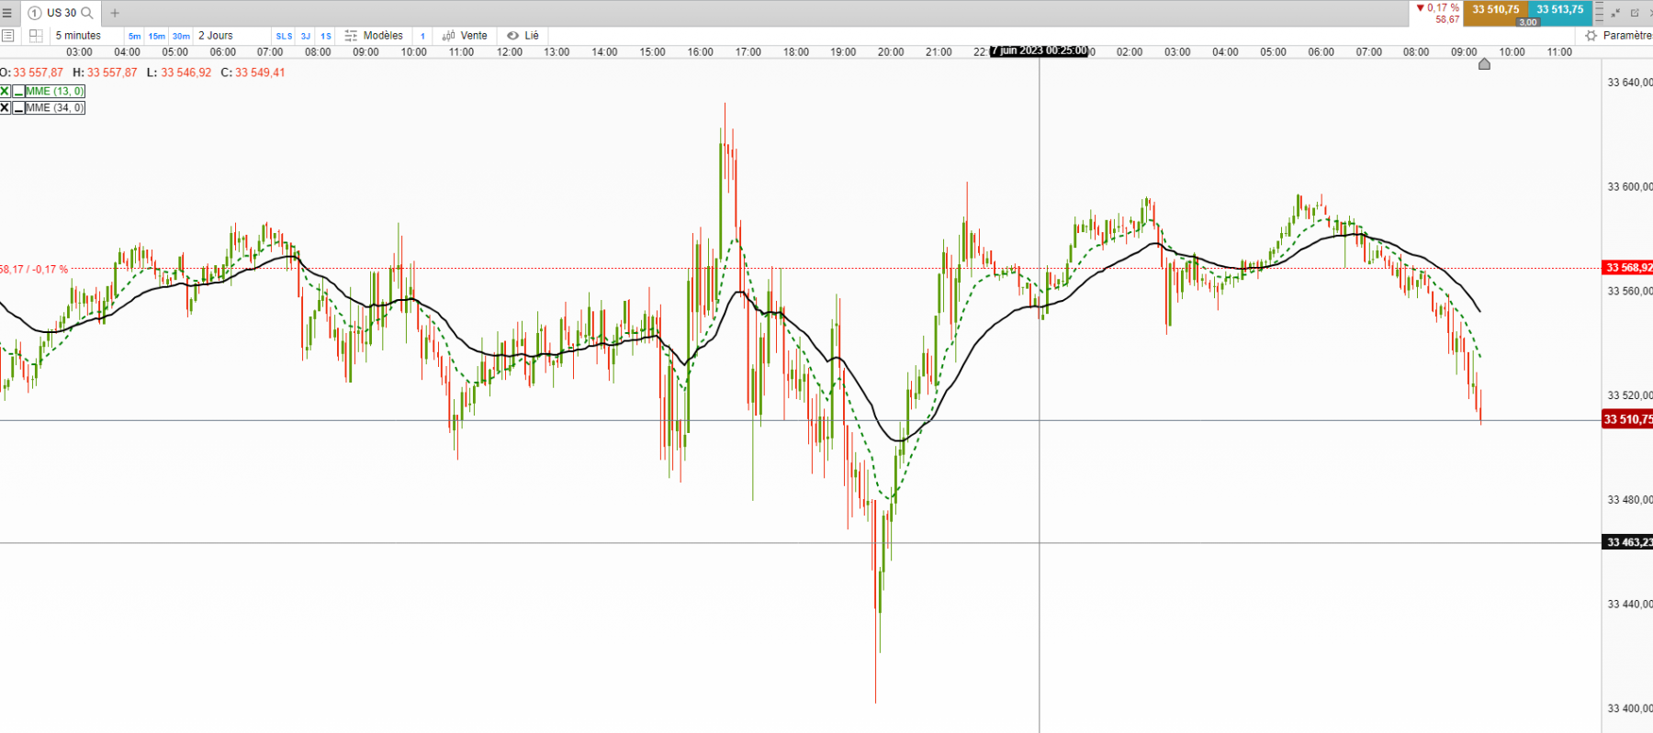Screen dimensions: 1653x733
Task: Click the black 33 463,23 level tag
Action: [x=1627, y=542]
